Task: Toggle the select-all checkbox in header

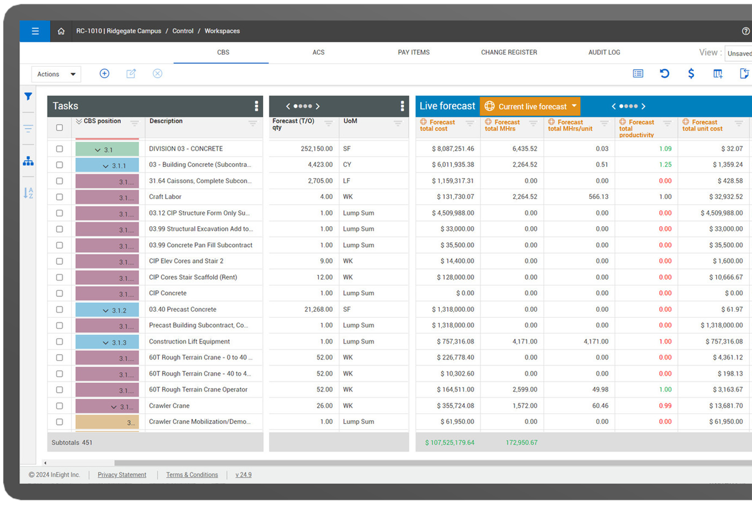Action: click(x=60, y=127)
